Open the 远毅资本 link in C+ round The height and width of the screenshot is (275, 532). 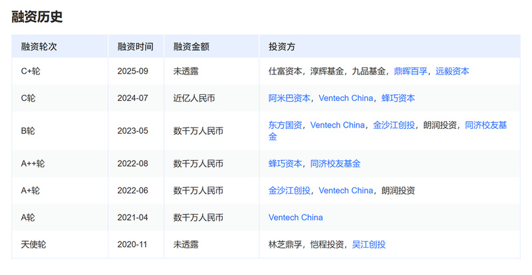tap(452, 71)
